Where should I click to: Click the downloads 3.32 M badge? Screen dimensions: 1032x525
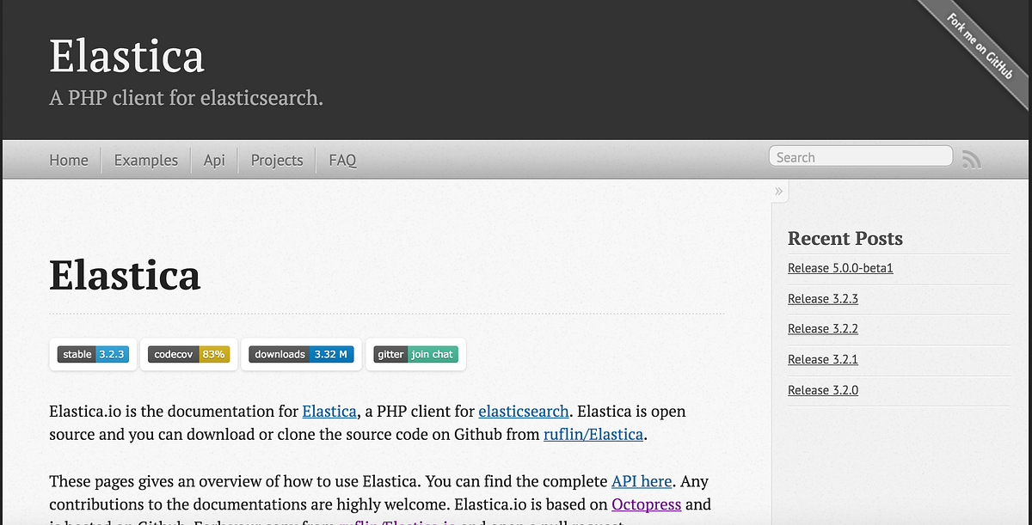301,353
